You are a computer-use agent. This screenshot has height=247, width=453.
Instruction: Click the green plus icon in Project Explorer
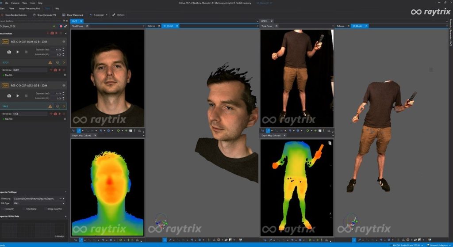point(54,27)
